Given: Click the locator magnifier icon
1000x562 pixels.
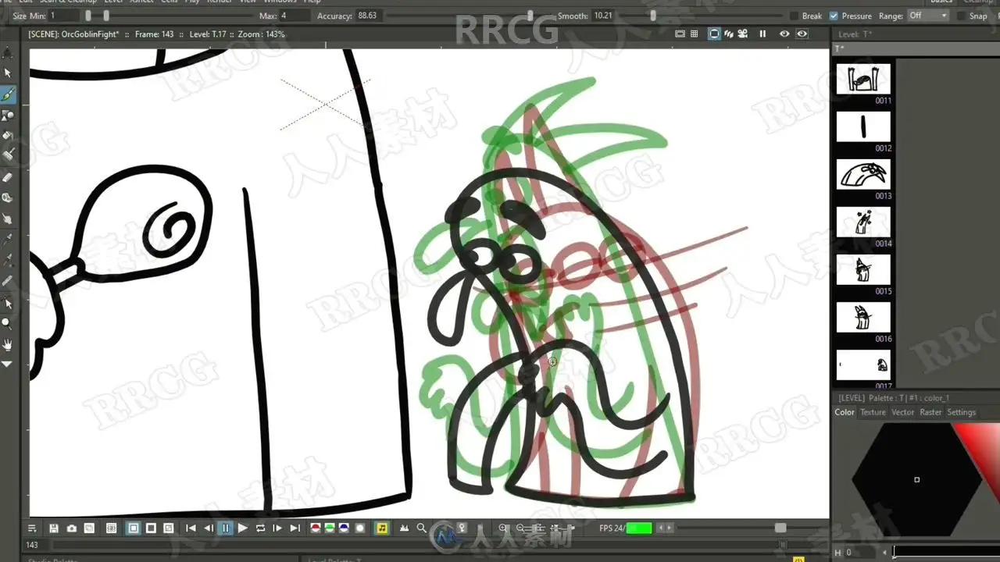Looking at the screenshot, I should (422, 528).
